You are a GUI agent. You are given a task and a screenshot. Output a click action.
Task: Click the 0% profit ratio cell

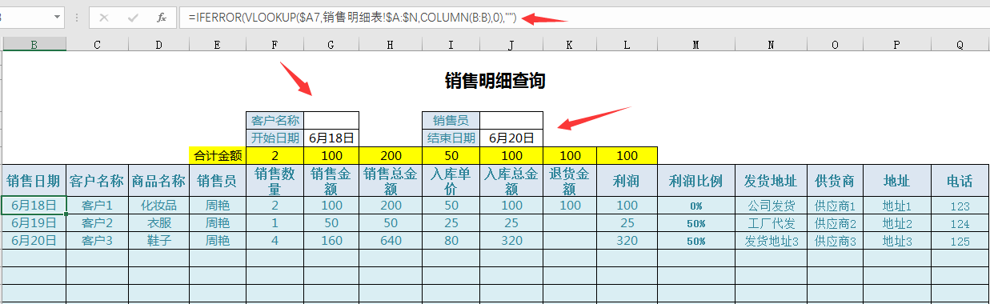coord(695,205)
